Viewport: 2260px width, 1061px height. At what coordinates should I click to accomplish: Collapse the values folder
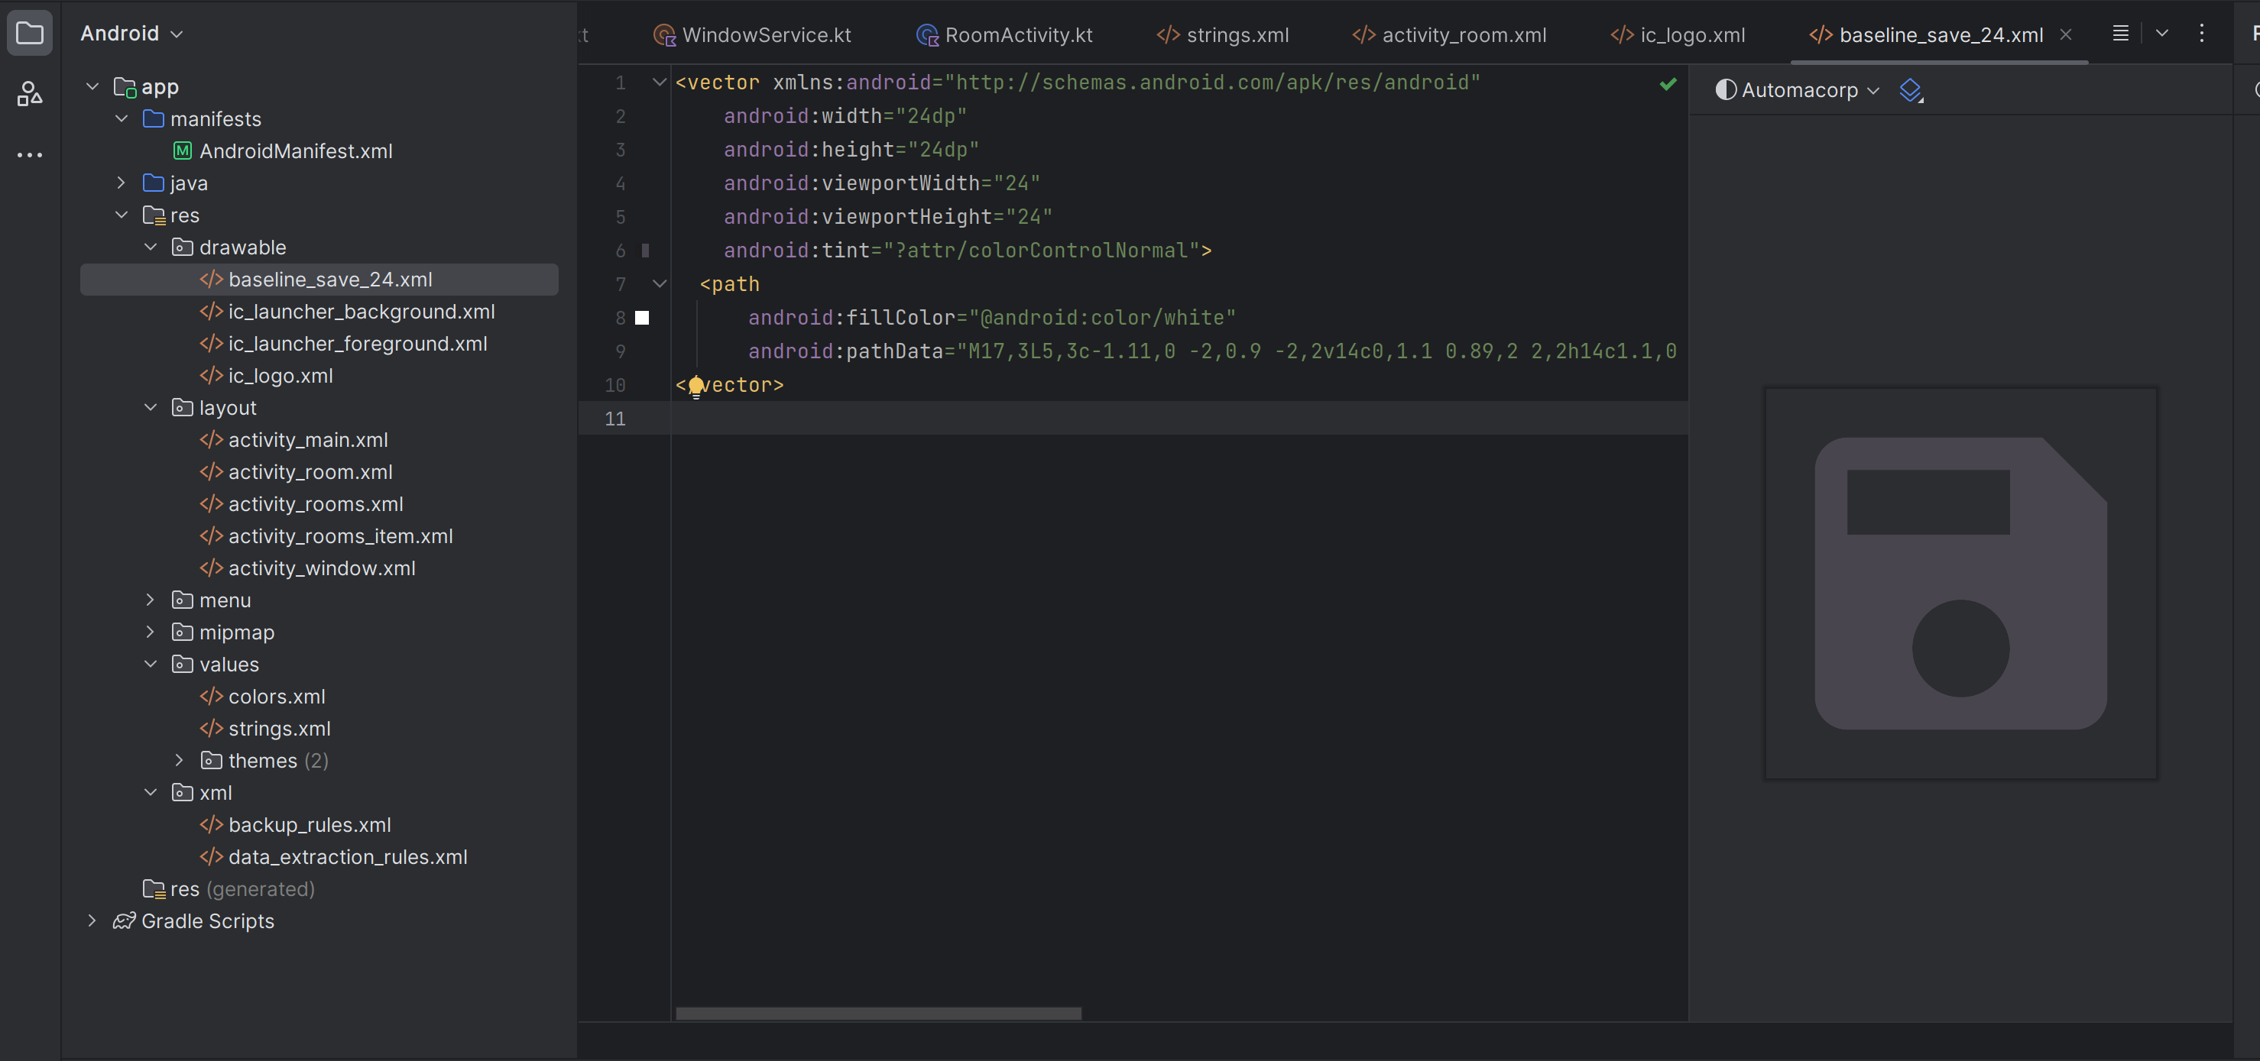click(150, 664)
